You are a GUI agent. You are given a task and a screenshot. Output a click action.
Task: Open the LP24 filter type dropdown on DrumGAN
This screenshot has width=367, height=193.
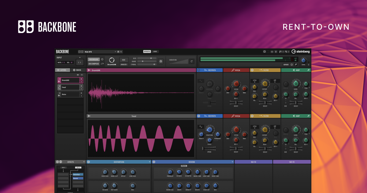pos(254,81)
